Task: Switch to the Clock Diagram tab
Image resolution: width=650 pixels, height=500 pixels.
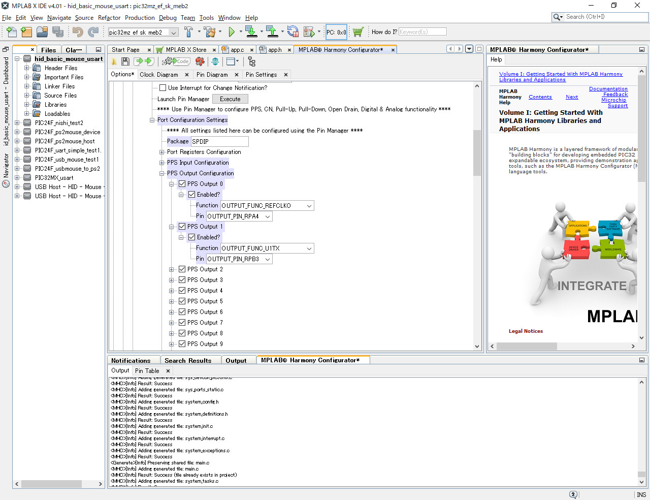Action: pyautogui.click(x=159, y=75)
